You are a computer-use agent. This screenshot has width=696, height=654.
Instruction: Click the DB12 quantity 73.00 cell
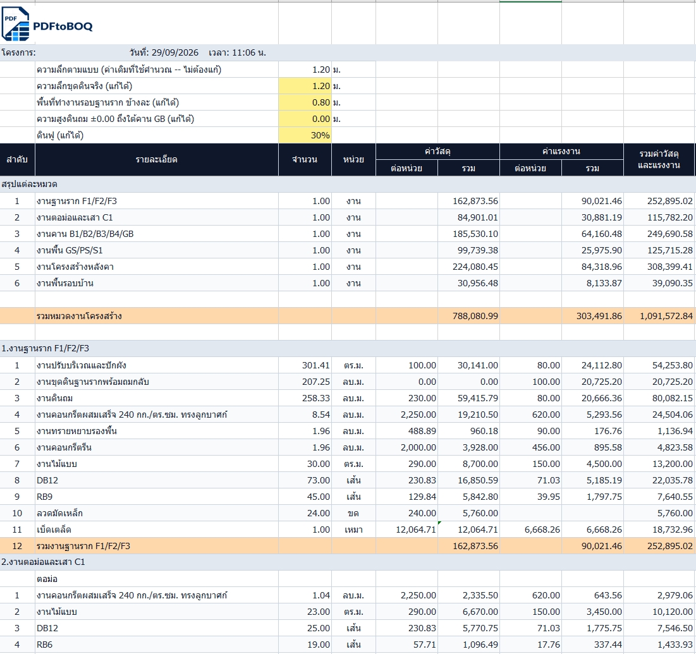click(305, 480)
